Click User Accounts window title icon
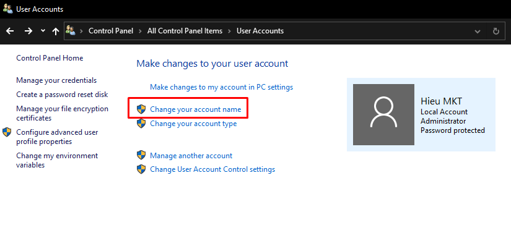The width and height of the screenshot is (511, 233). 8,9
